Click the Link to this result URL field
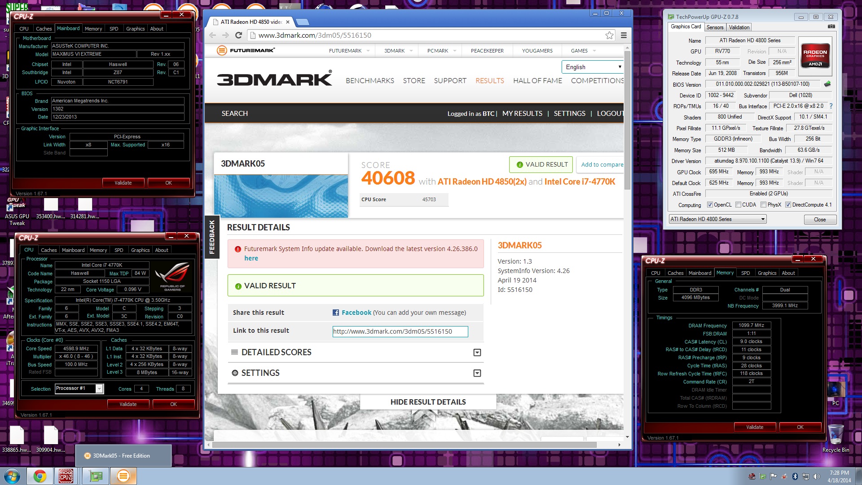 (x=400, y=331)
